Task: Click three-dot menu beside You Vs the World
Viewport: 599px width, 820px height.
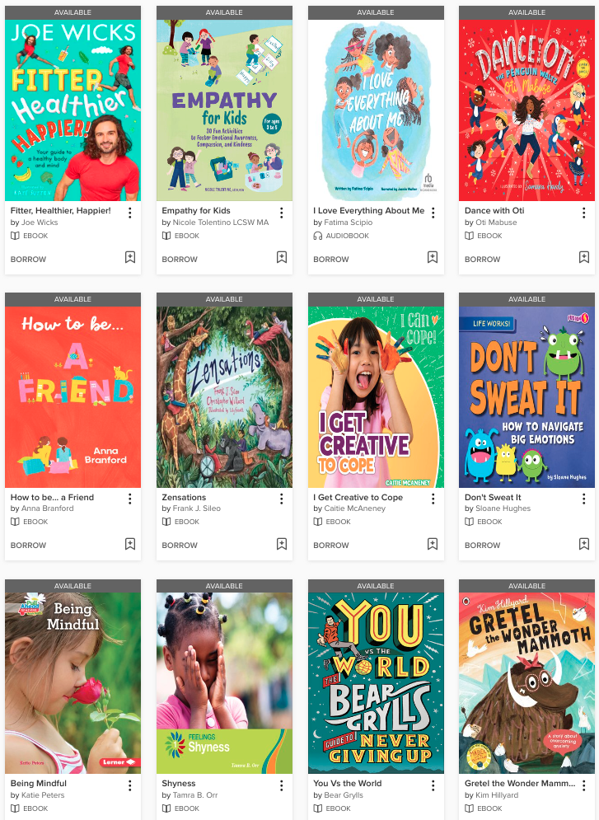Action: click(433, 785)
